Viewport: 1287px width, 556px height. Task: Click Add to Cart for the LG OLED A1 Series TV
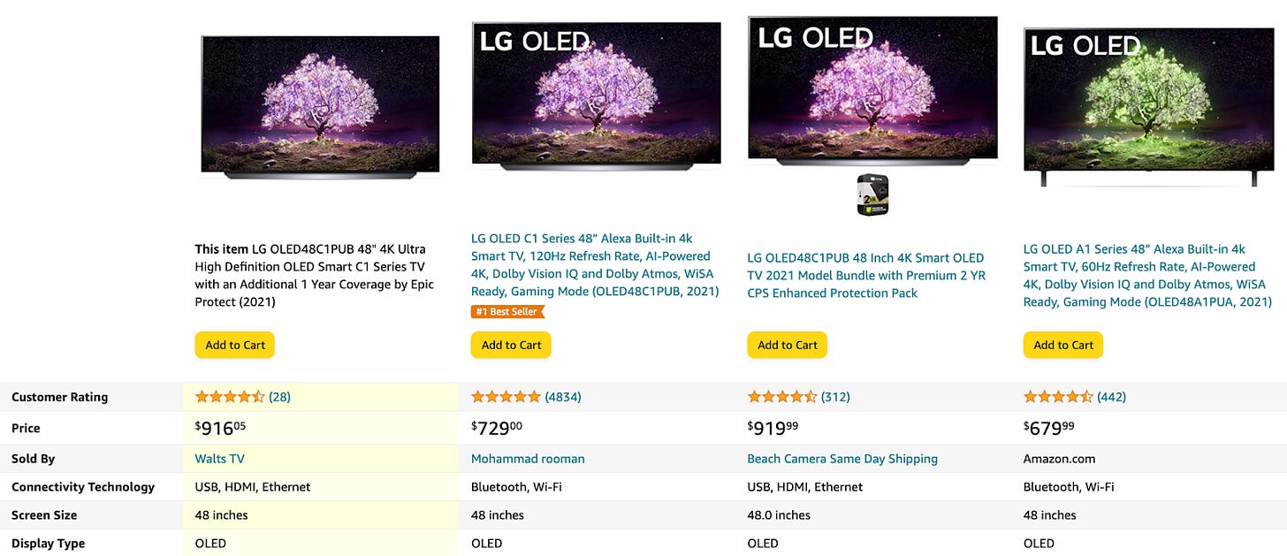pos(1062,345)
